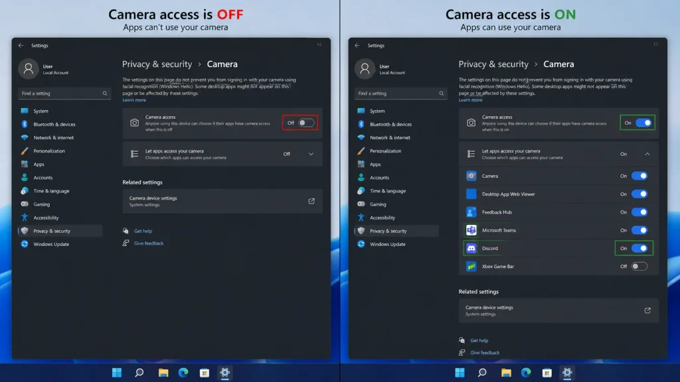Open File Explorer on left taskbar
The image size is (680, 382).
point(163,373)
